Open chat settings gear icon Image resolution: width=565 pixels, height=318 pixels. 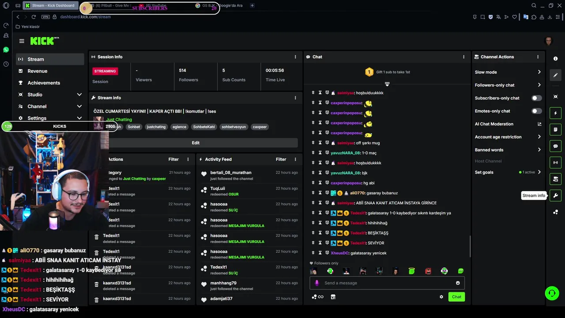pos(441,297)
